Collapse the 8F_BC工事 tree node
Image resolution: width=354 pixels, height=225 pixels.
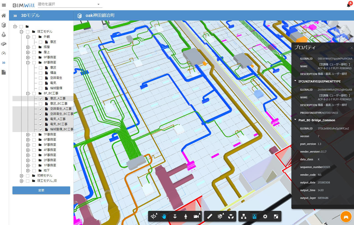tap(28, 94)
